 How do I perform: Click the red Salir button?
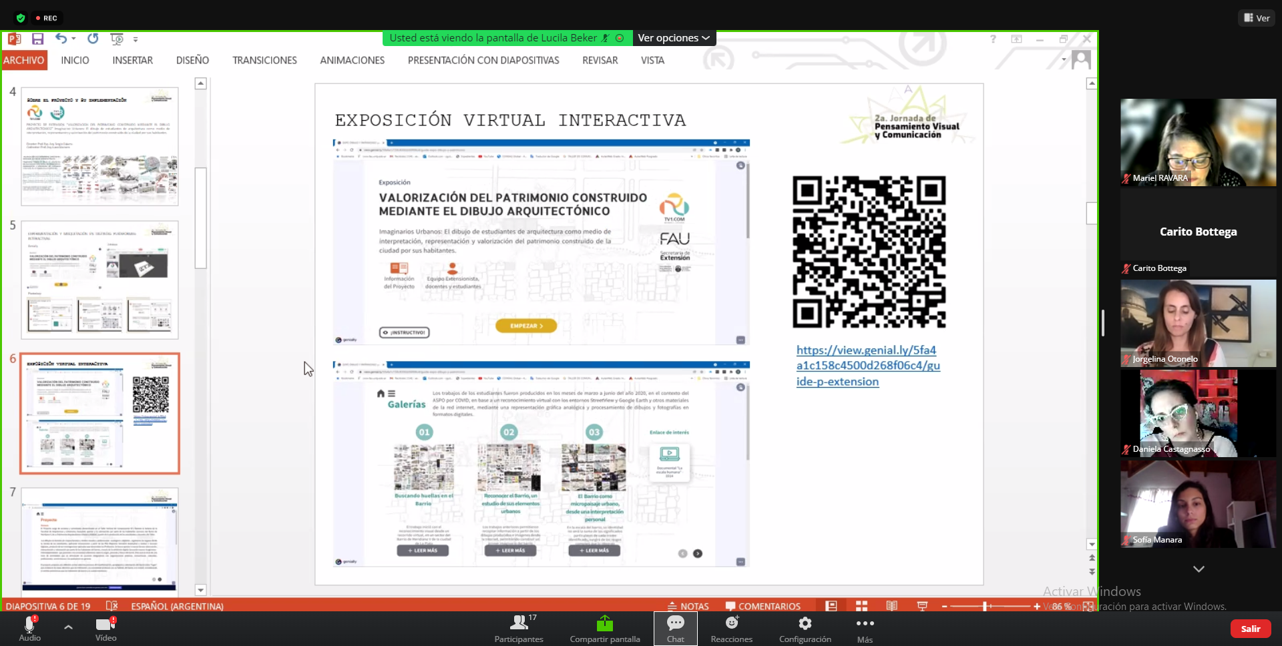click(1250, 629)
